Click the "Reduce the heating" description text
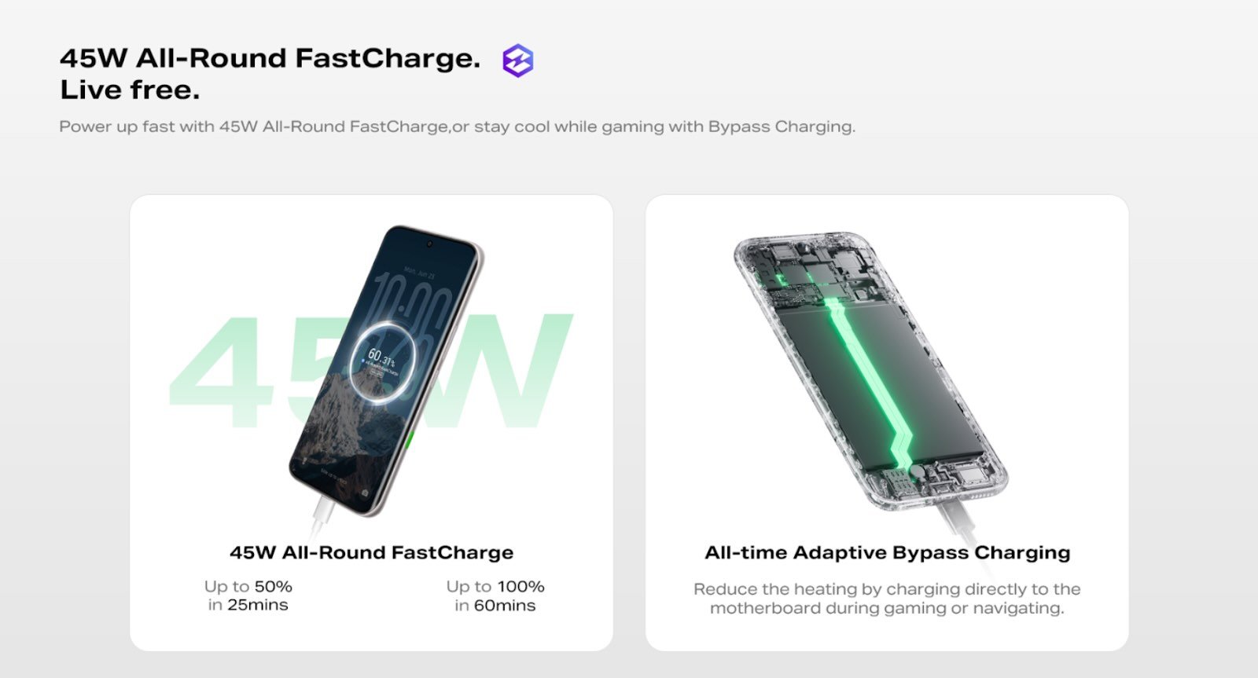 887,599
